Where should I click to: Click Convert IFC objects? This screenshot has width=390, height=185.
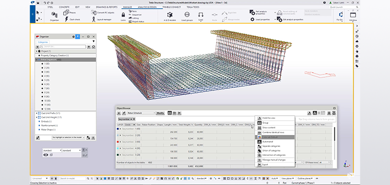103,12
